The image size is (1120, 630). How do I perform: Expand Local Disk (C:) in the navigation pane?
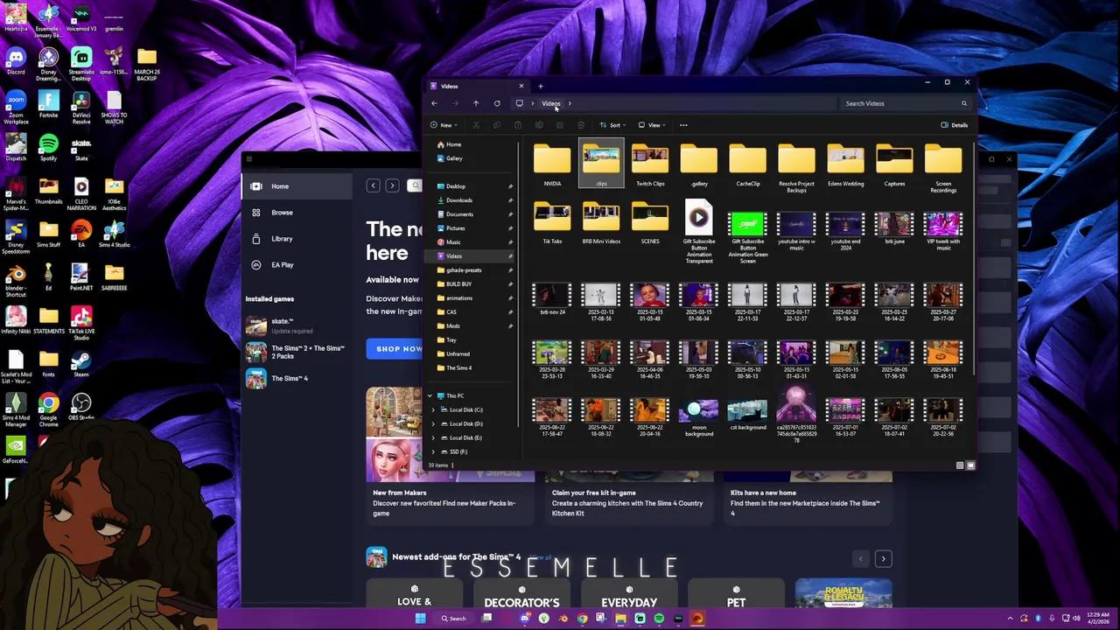click(433, 409)
